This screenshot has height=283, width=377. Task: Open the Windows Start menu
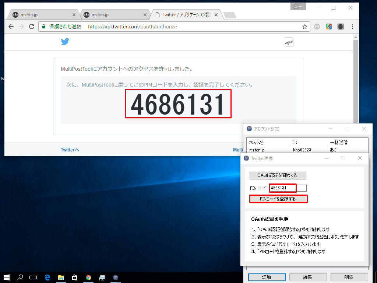point(7,277)
